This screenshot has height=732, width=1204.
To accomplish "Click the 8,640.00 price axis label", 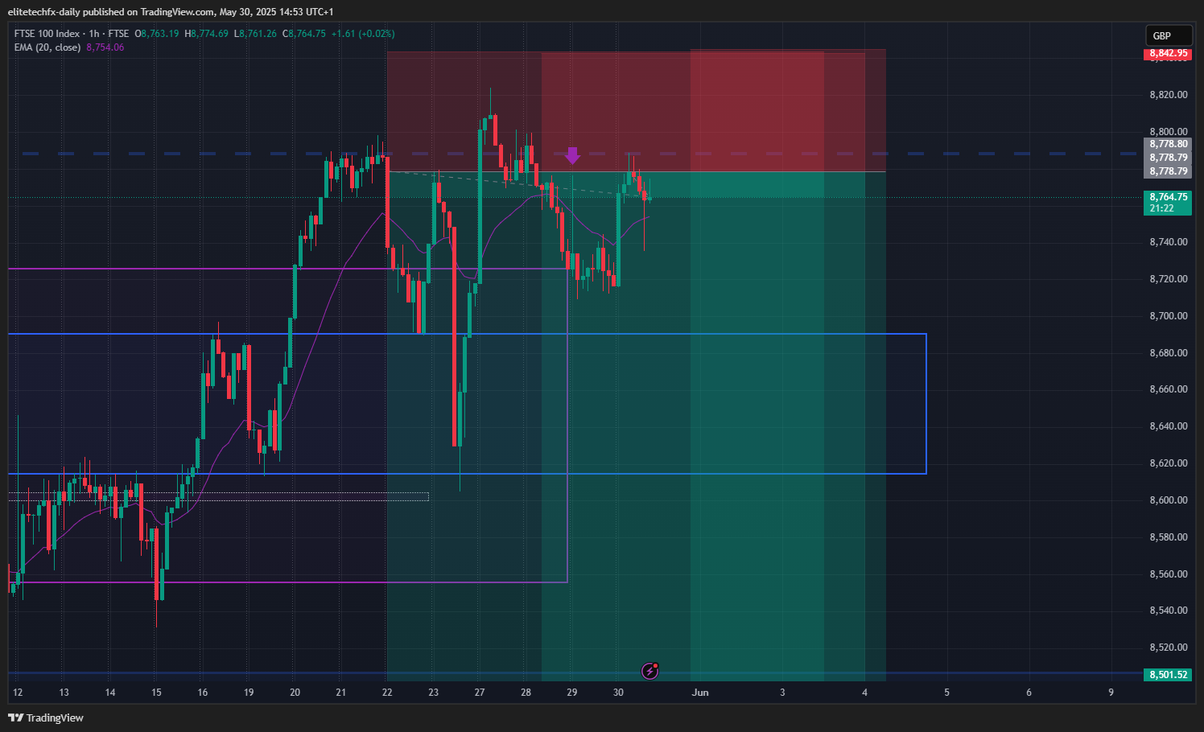I will (1168, 426).
